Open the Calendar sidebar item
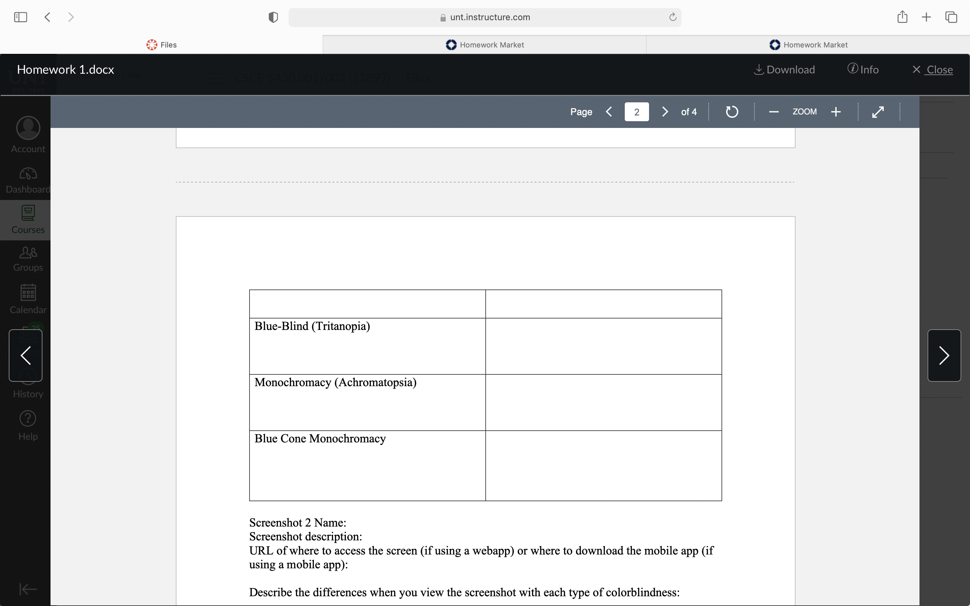Viewport: 970px width, 606px height. point(28,299)
